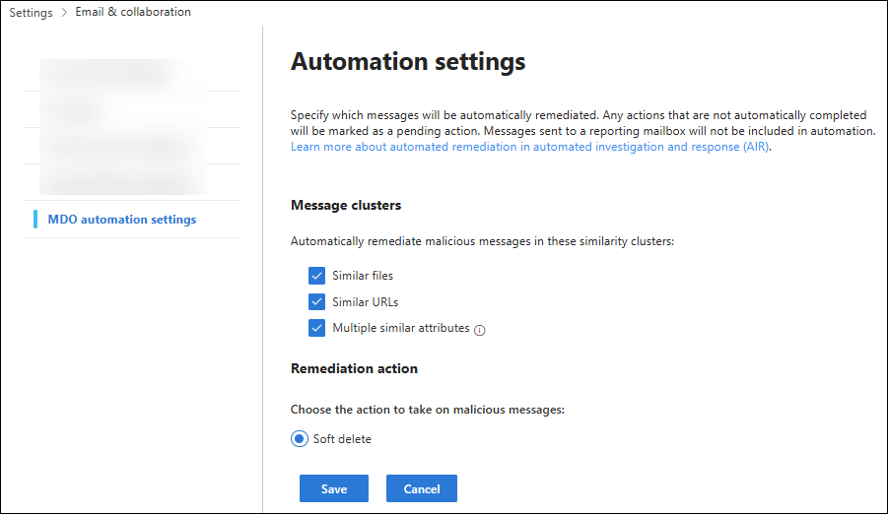Click 'Choose the action to take' text

pyautogui.click(x=428, y=410)
